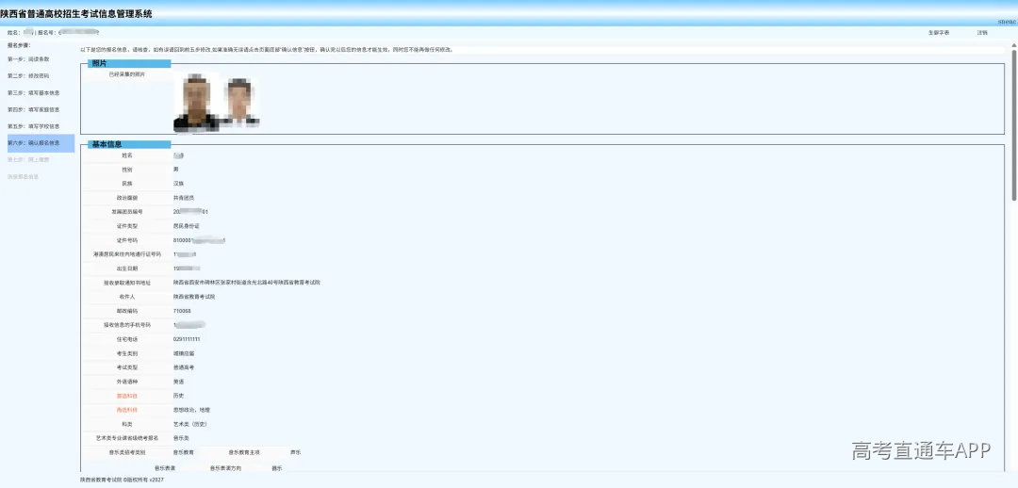This screenshot has height=488, width=1018.
Task: Open step one 第一步 阅读条款
Action: pyautogui.click(x=28, y=59)
